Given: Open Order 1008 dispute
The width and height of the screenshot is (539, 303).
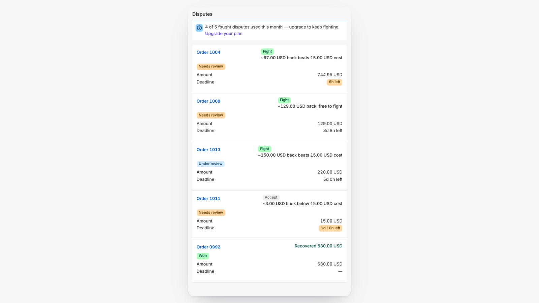Looking at the screenshot, I should point(208,101).
